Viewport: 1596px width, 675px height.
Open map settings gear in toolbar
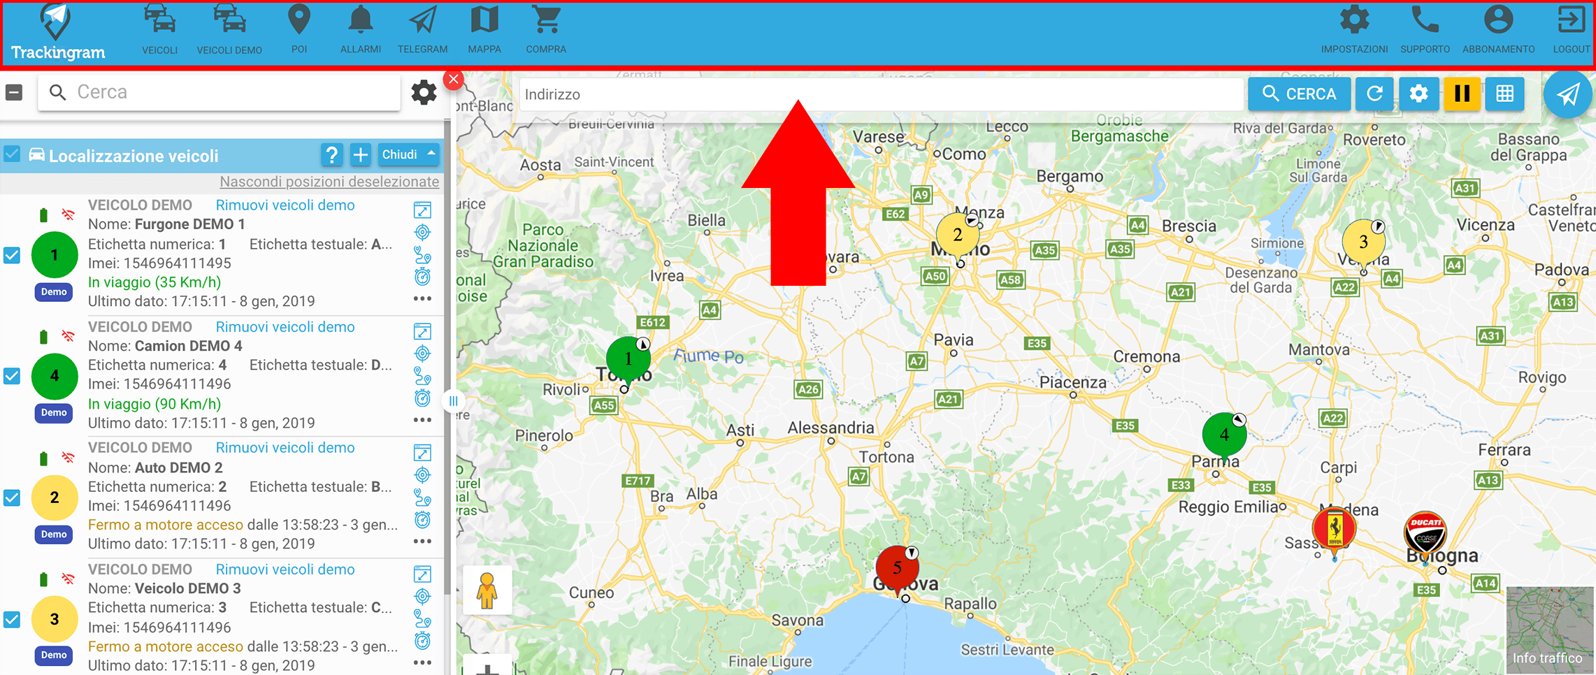click(1418, 94)
